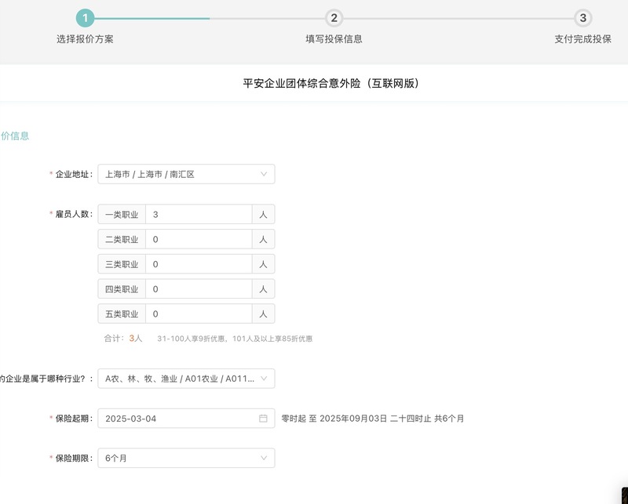Viewport: 628px width, 504px height.
Task: Click the 人 unit suffix in 三类职业 row
Action: coord(263,264)
